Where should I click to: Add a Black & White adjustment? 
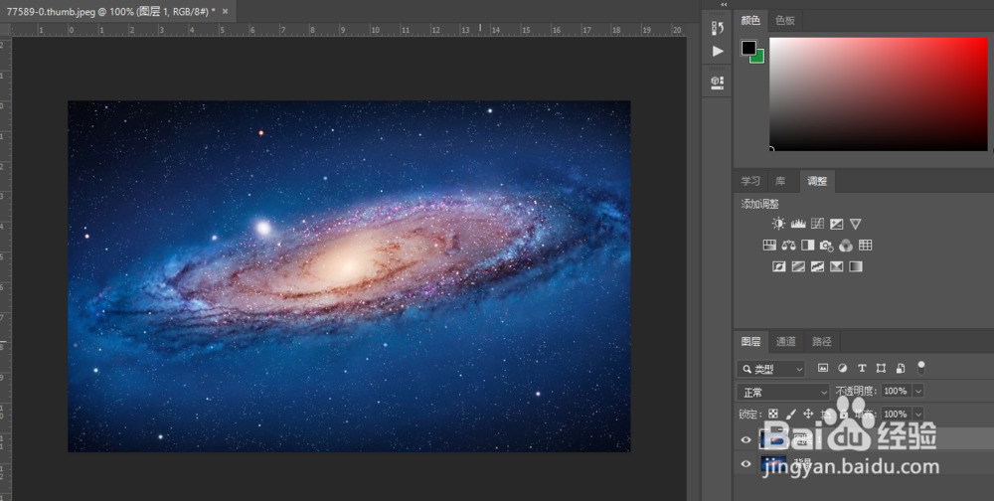click(x=807, y=245)
